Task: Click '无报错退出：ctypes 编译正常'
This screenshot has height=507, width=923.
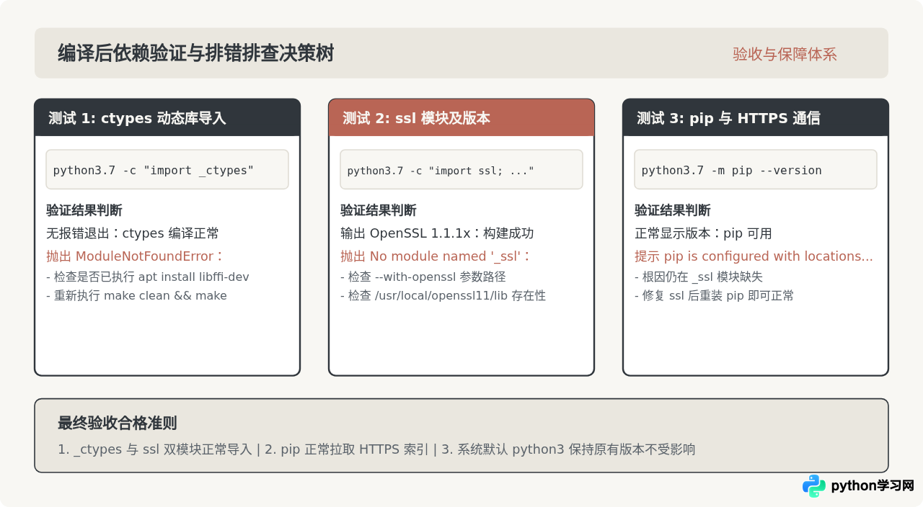Action: point(133,233)
